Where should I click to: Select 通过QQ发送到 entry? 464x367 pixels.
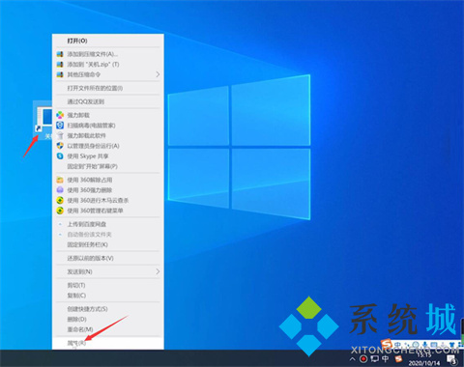tap(108, 101)
